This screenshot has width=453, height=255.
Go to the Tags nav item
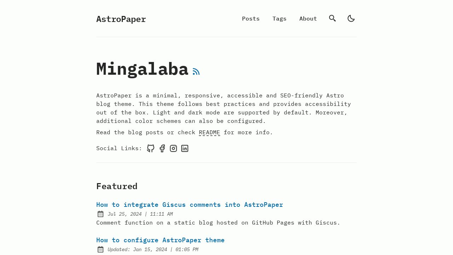point(280,18)
